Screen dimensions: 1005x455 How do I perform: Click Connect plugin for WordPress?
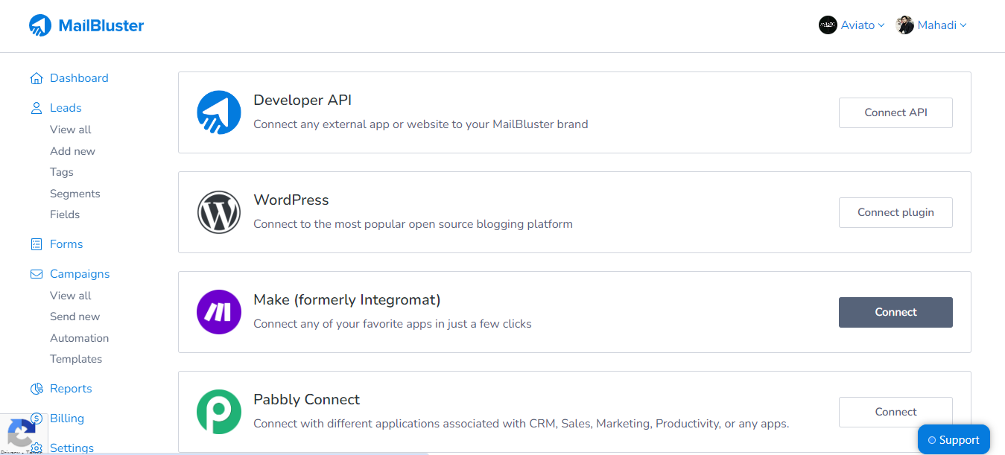895,212
